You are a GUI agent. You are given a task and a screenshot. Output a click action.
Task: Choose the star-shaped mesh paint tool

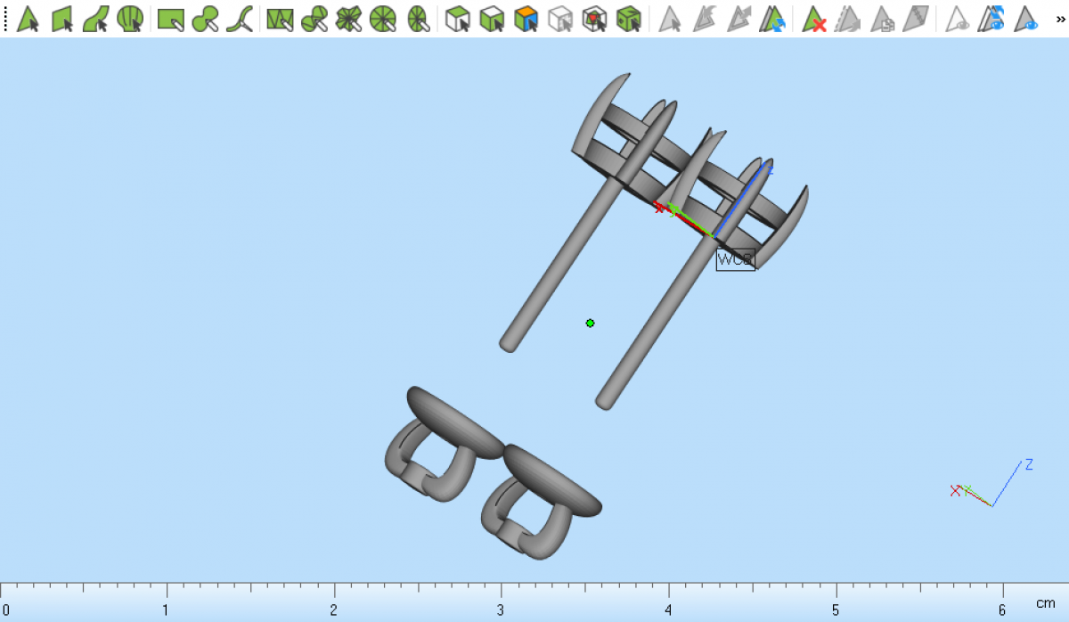click(348, 19)
